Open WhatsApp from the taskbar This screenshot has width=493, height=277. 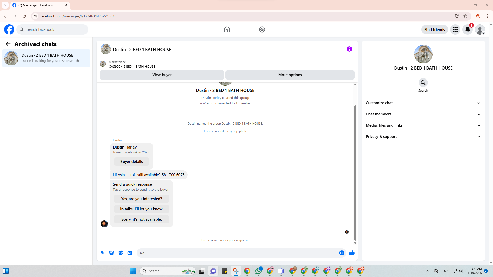point(259,271)
